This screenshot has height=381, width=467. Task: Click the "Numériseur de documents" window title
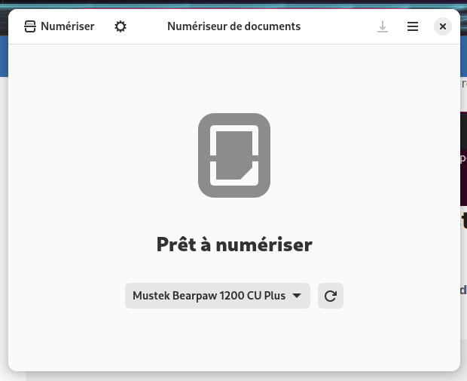[233, 26]
